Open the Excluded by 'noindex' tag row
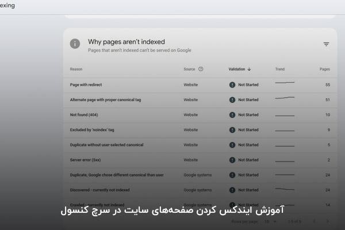Viewport: 345px width, 230px height. [200, 130]
